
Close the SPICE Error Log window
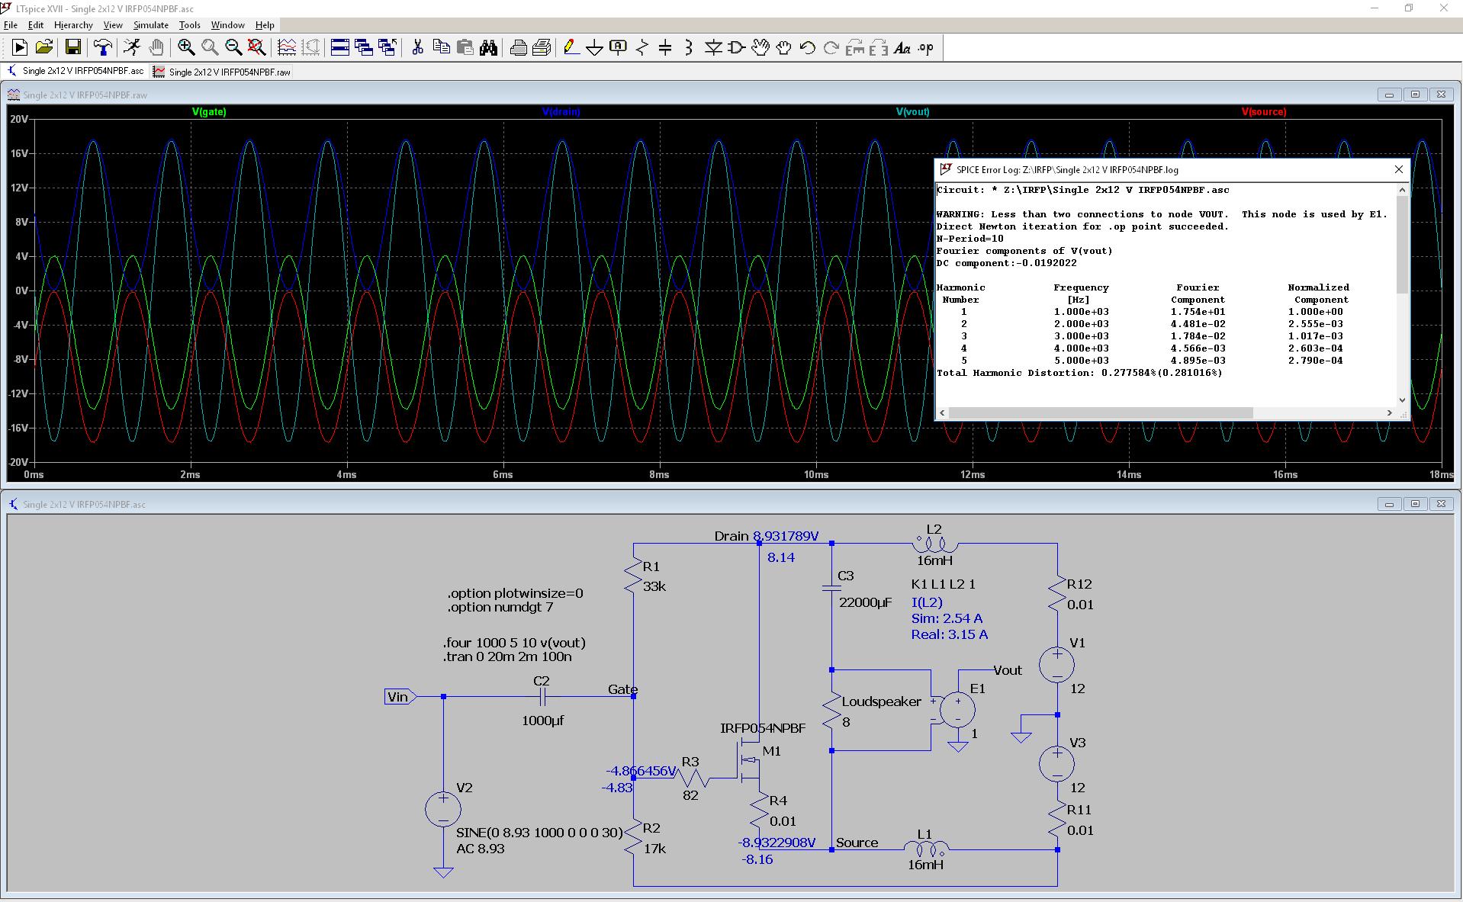pos(1398,169)
